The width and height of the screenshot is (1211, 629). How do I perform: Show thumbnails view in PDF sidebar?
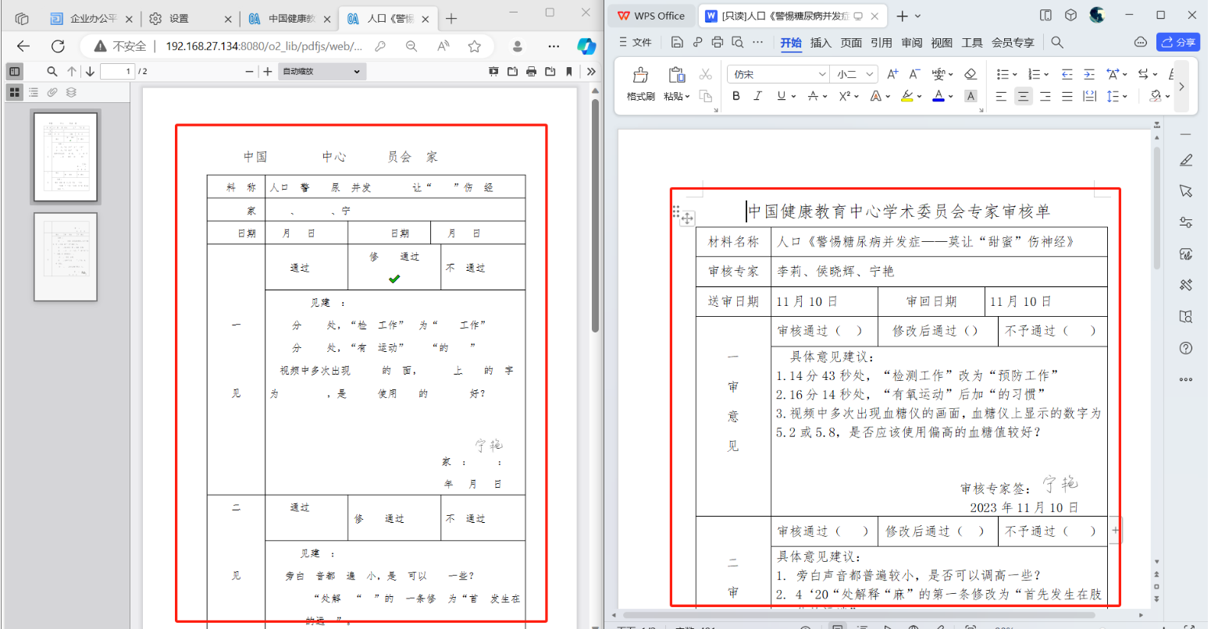tap(14, 92)
